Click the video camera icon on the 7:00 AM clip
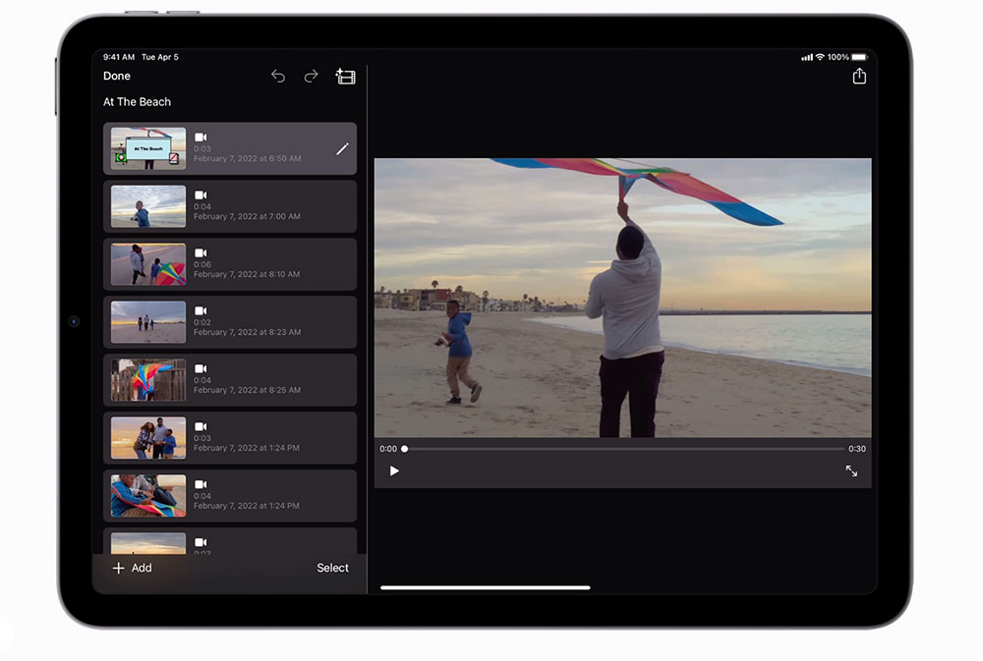The image size is (983, 661). click(201, 194)
